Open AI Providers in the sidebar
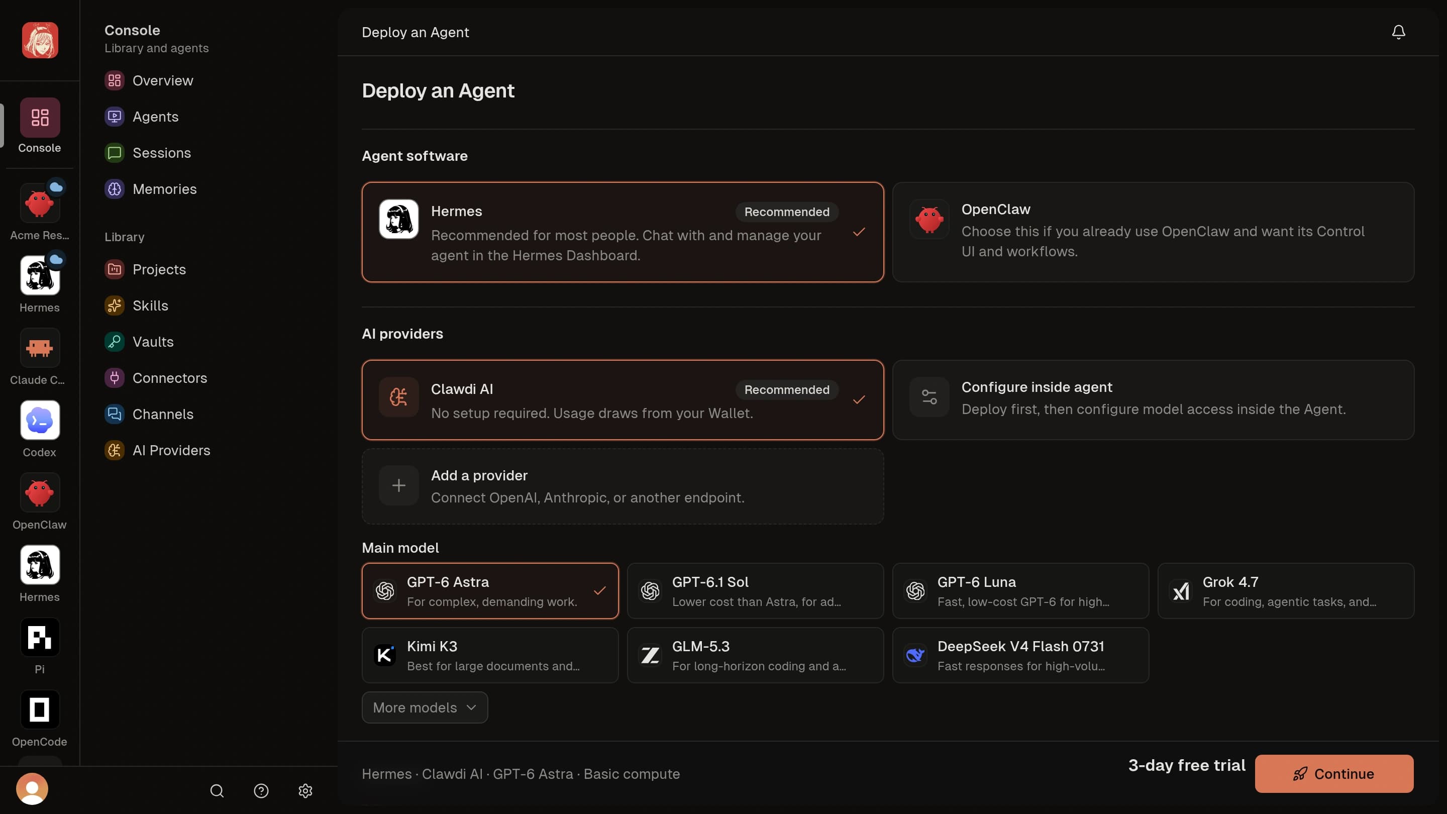 point(171,450)
